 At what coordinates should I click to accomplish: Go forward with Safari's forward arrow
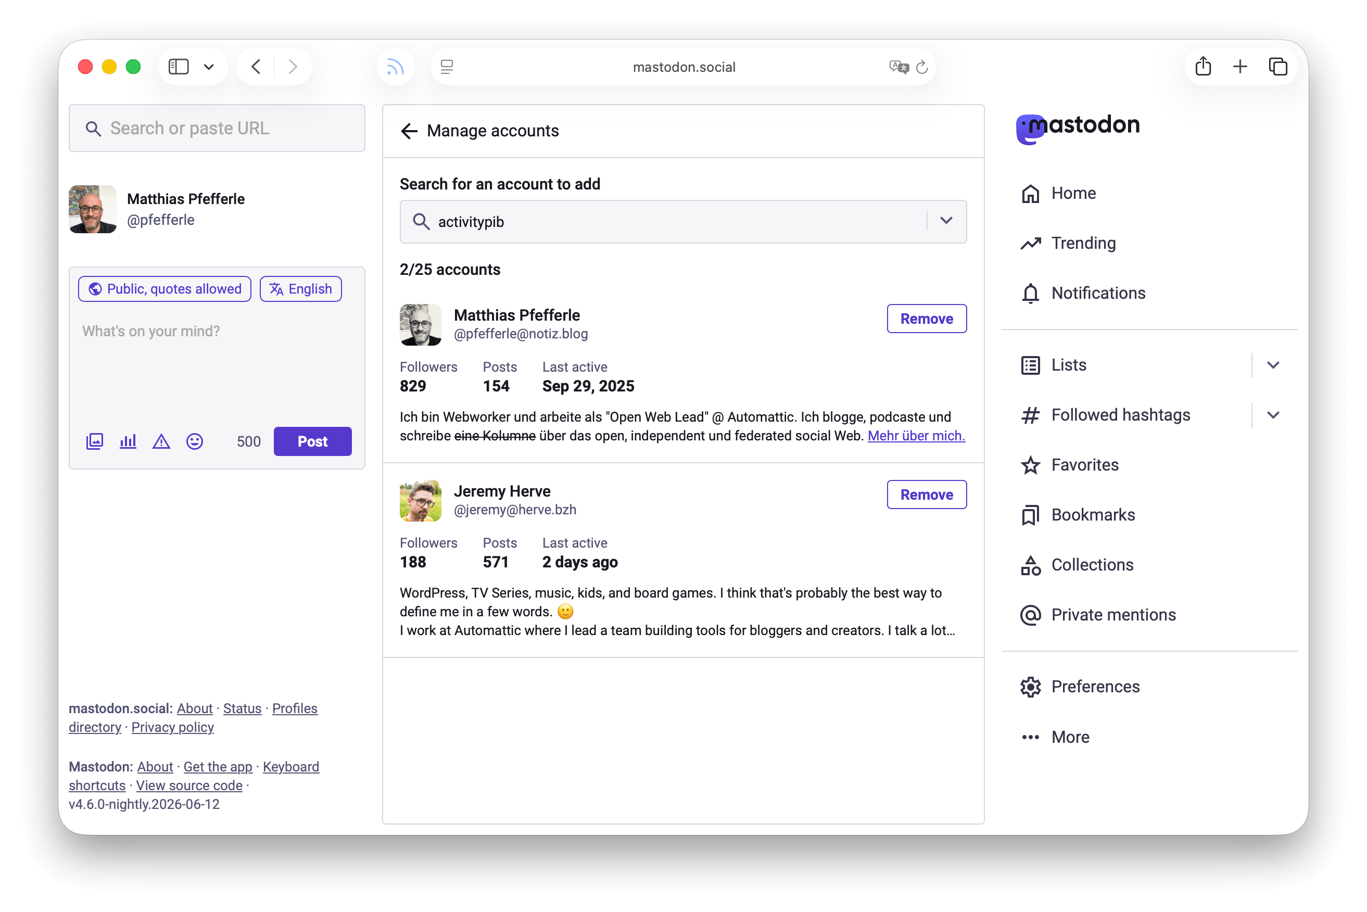(293, 67)
